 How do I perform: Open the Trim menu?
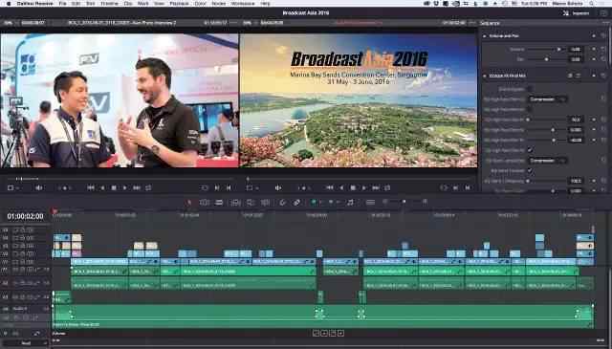tap(90, 3)
